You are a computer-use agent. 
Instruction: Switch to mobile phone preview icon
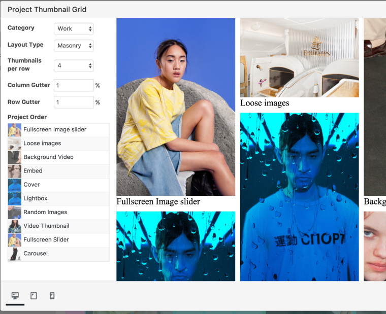52,296
